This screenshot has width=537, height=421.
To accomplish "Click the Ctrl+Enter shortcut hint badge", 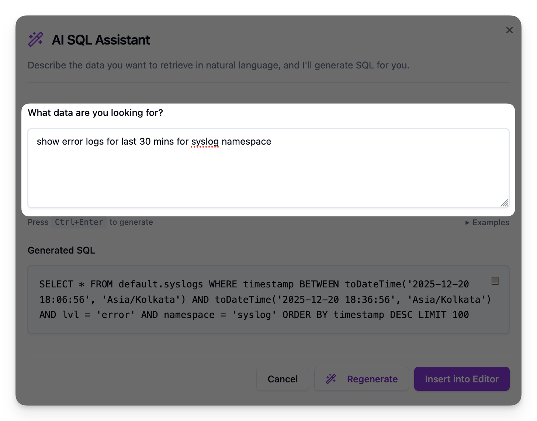I will pos(79,222).
